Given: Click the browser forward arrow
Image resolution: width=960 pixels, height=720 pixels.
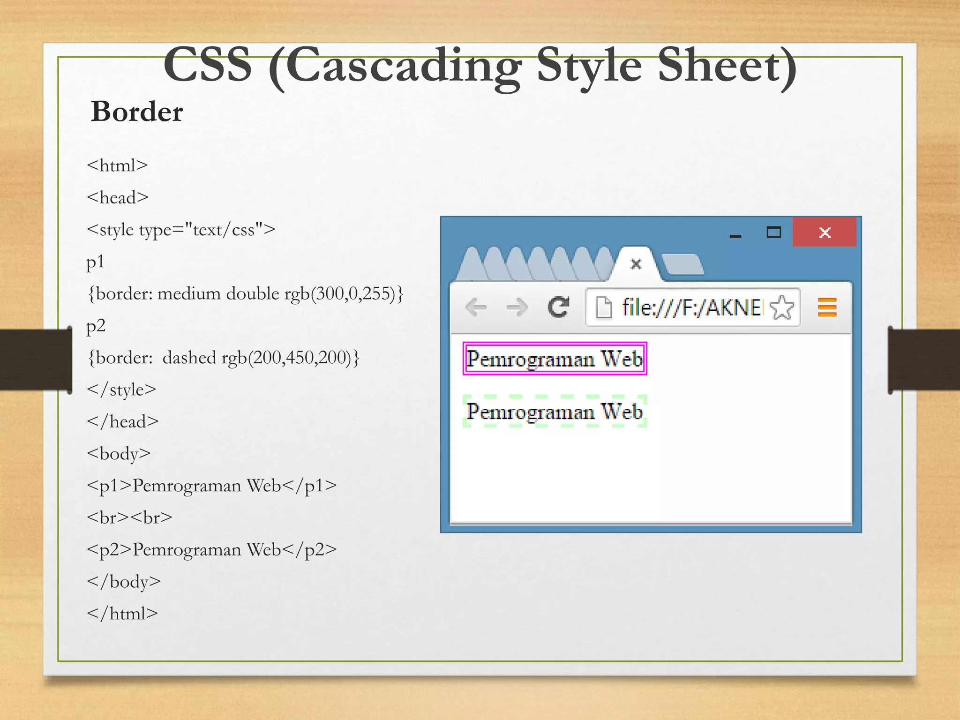Looking at the screenshot, I should 517,307.
